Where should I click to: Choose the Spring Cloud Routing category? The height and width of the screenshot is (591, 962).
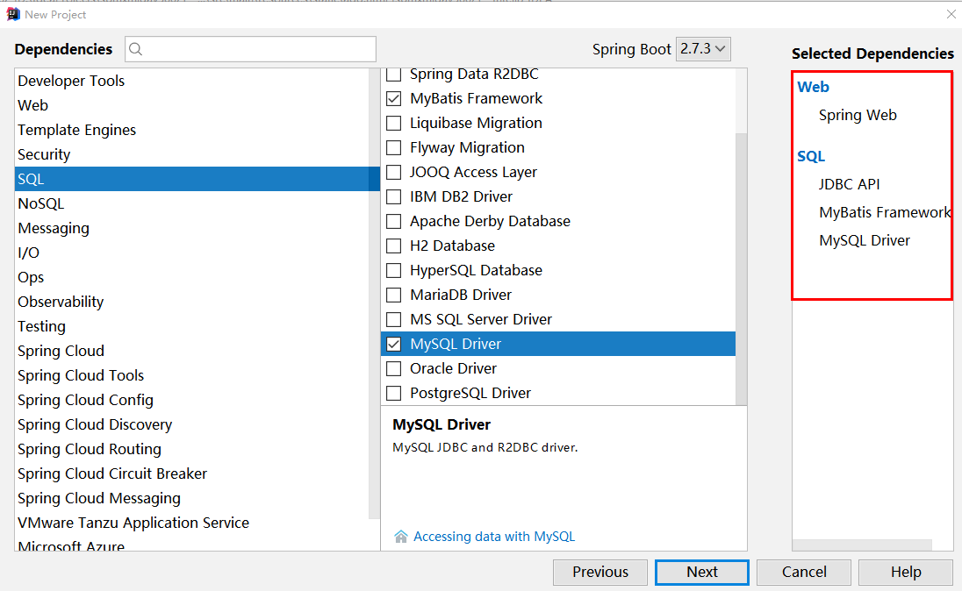click(191, 449)
